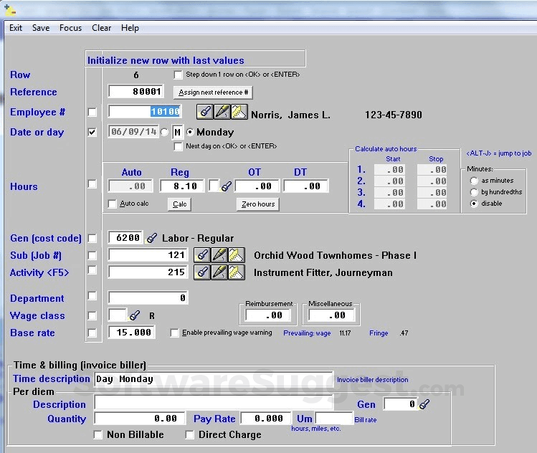
Task: Open the flashlight lookup next to Reg hours
Action: pos(226,186)
